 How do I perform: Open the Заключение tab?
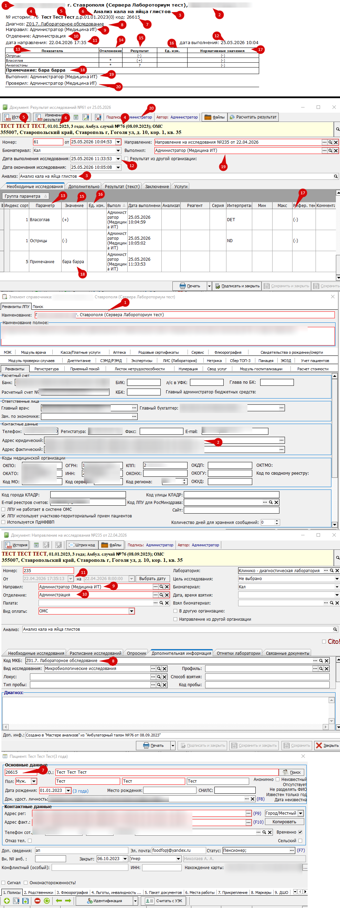157,186
